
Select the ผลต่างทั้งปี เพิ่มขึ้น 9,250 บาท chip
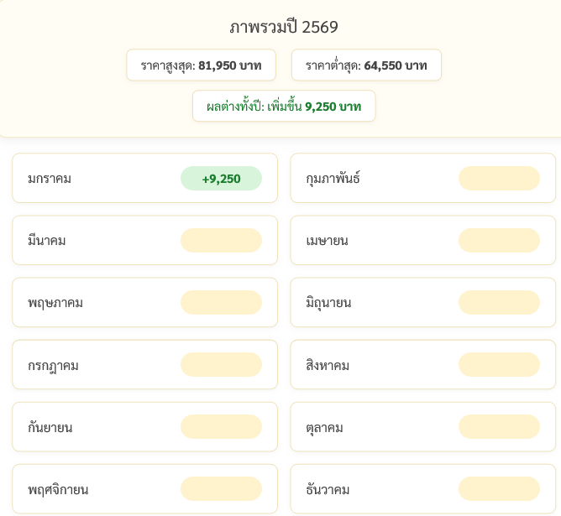coord(284,107)
